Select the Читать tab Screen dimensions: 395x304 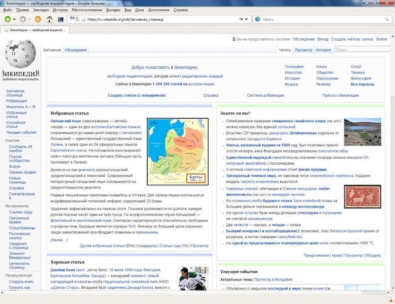coord(284,50)
